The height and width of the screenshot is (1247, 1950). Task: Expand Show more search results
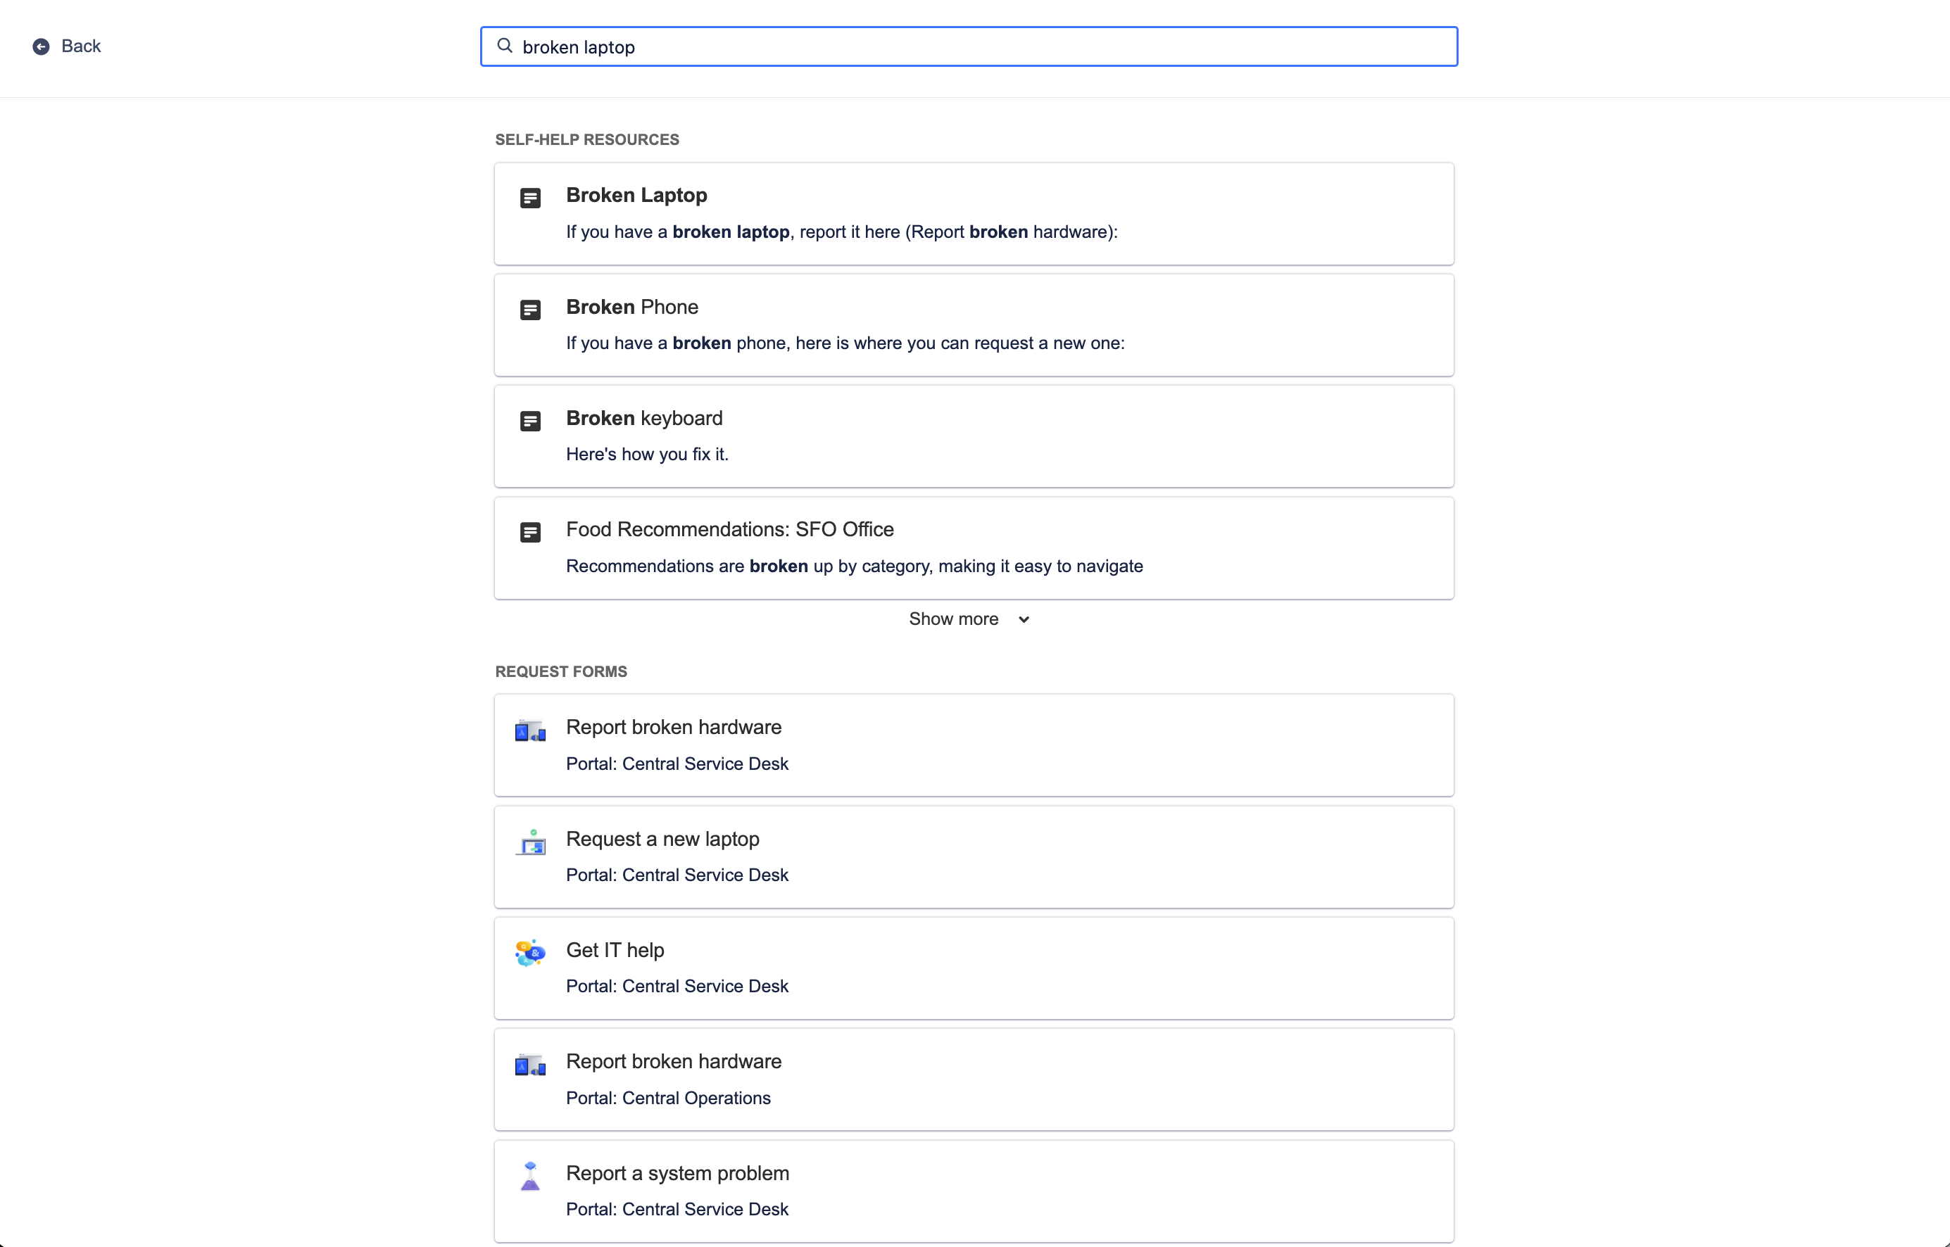969,618
